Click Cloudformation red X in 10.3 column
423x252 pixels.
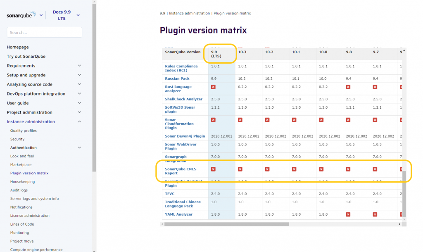240,120
